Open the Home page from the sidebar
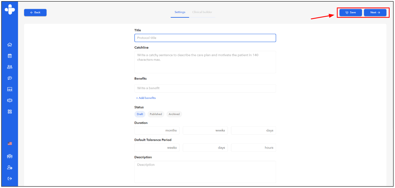Viewport: 395px width, 188px height. pyautogui.click(x=10, y=45)
